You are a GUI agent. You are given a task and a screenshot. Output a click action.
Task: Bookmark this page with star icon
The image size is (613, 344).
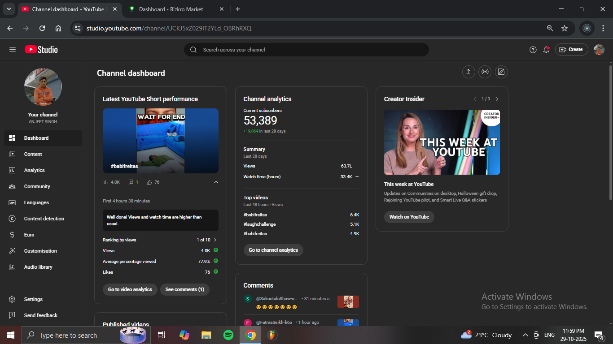[x=565, y=28]
